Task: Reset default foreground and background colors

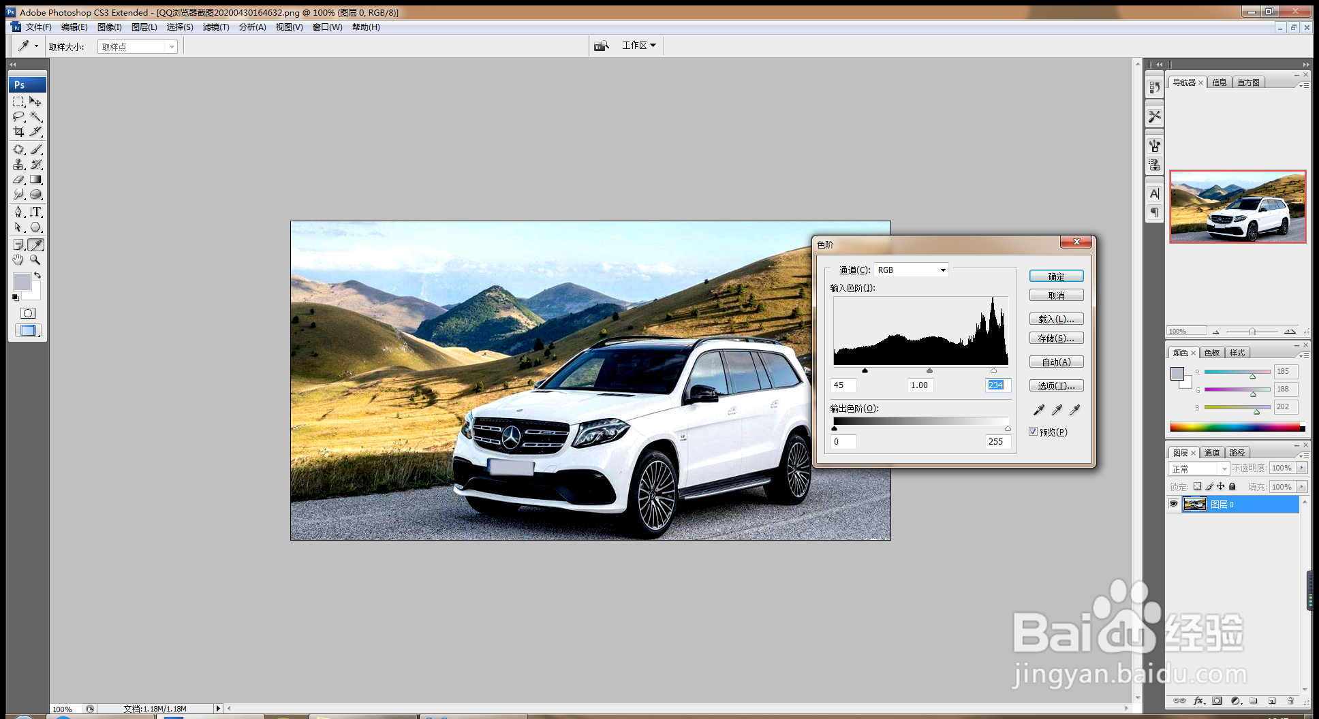Action: tap(16, 298)
